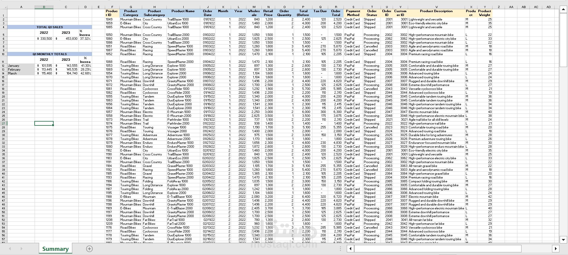The height and width of the screenshot is (255, 568).
Task: Select the Product Weight header cell
Action: pyautogui.click(x=484, y=13)
